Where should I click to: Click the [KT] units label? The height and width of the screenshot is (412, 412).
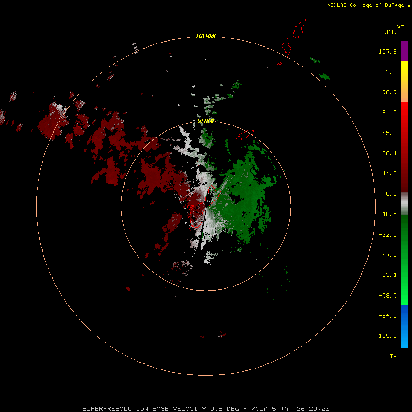pos(390,32)
